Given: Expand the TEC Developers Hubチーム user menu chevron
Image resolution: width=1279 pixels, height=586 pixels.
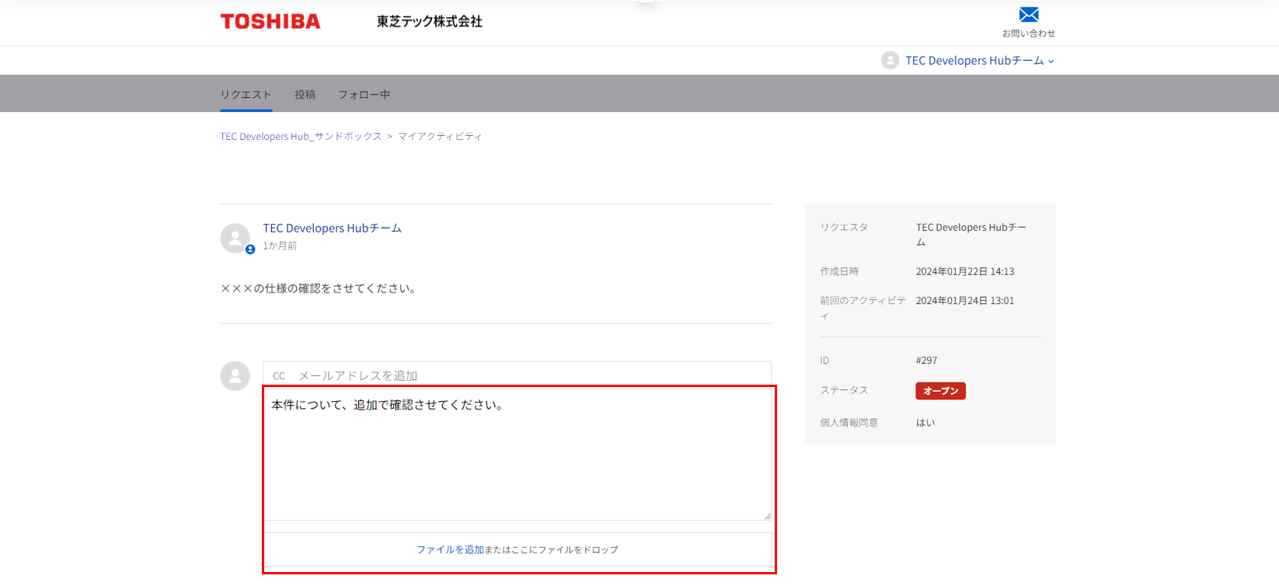Looking at the screenshot, I should click(x=1051, y=61).
